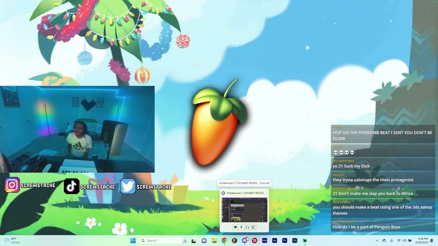Switch to Google Chrome in taskbar

(224, 241)
